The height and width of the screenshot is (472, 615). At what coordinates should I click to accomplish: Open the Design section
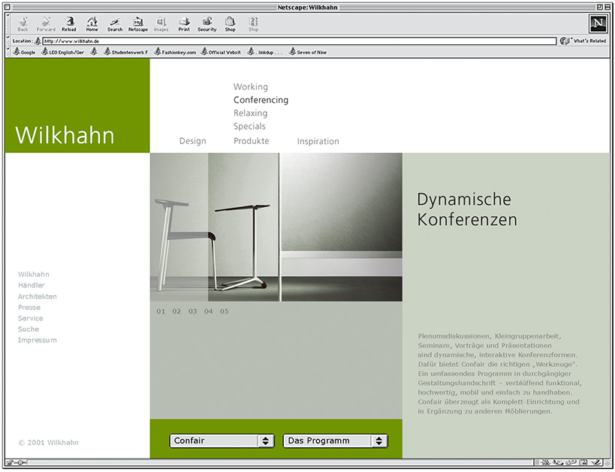[192, 141]
